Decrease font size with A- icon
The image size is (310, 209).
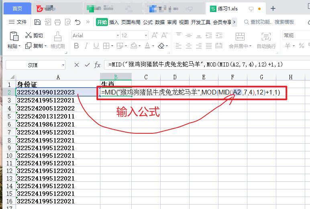point(165,35)
